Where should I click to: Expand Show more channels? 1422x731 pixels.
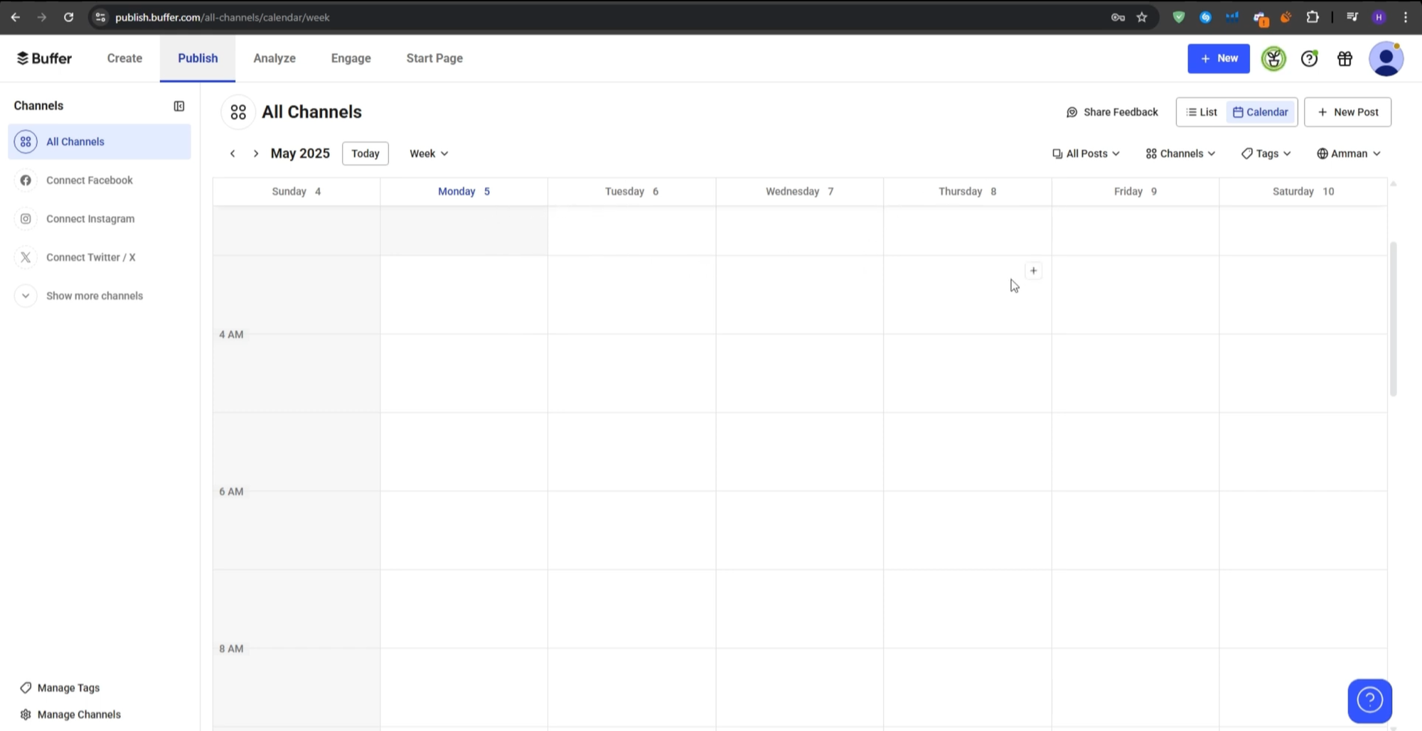tap(94, 296)
